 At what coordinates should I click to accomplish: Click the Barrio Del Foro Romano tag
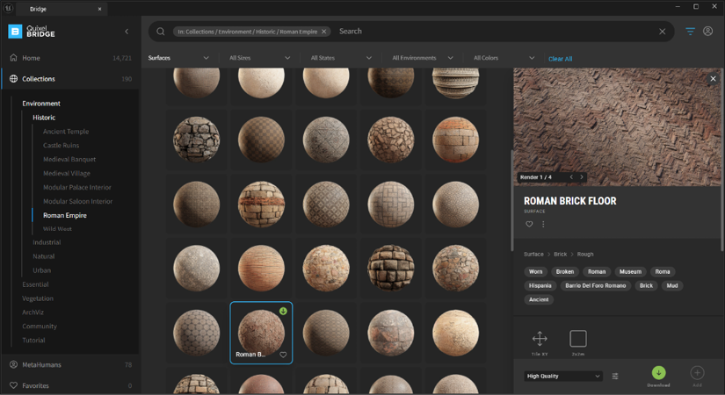[x=595, y=285]
